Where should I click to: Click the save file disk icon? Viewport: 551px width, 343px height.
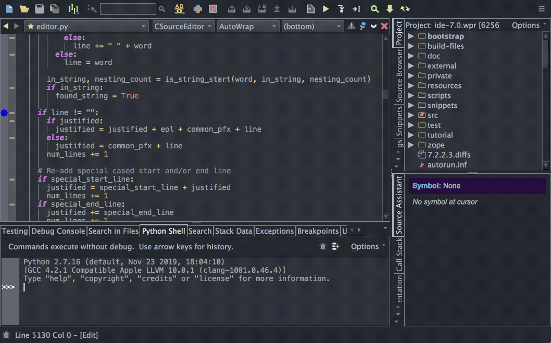39,9
